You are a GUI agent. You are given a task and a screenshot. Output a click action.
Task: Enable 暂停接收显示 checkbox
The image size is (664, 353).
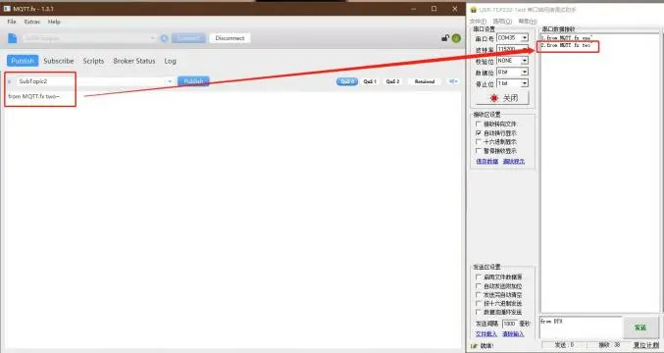click(x=479, y=151)
